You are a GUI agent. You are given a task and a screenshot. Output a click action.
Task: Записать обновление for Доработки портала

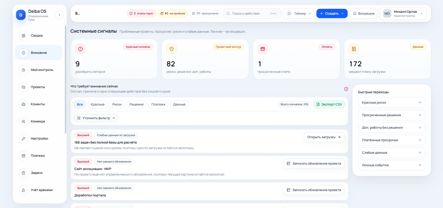coord(314,190)
